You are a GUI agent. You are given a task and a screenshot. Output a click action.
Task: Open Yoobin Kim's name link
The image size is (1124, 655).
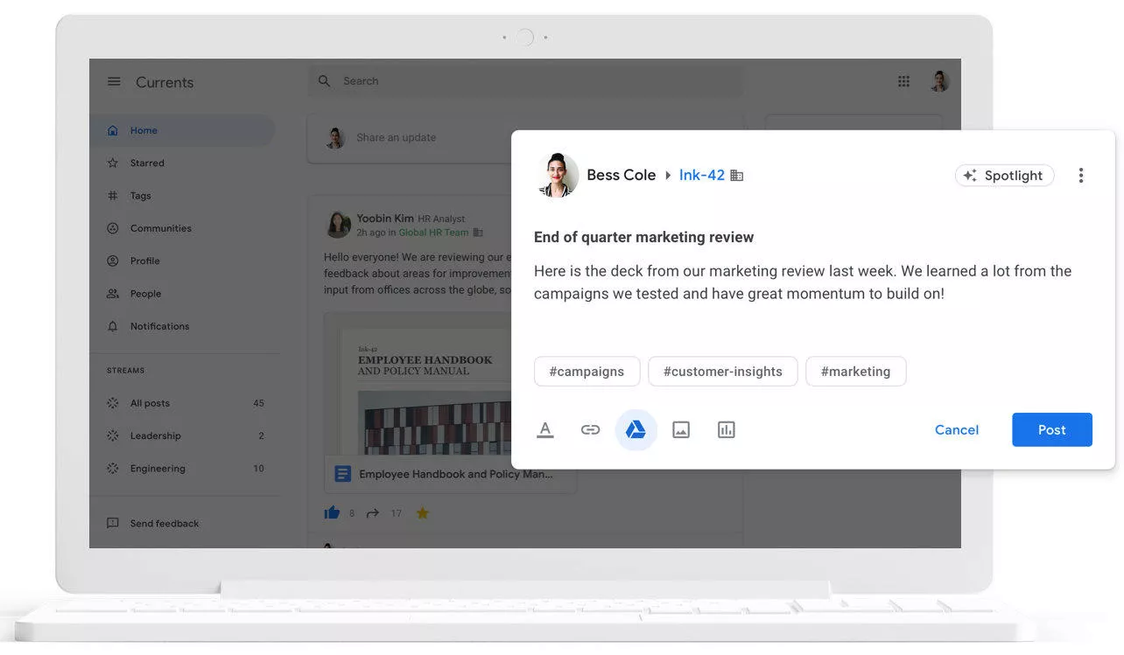pos(385,219)
